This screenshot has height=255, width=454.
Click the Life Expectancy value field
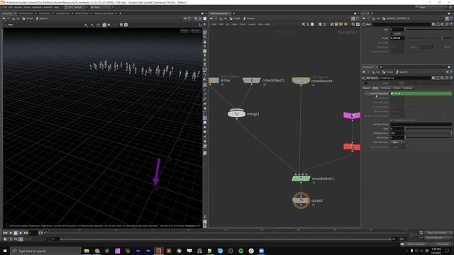397,133
